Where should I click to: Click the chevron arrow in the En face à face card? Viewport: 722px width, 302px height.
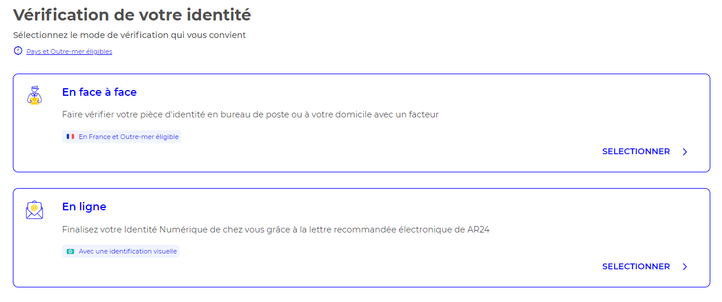[685, 152]
